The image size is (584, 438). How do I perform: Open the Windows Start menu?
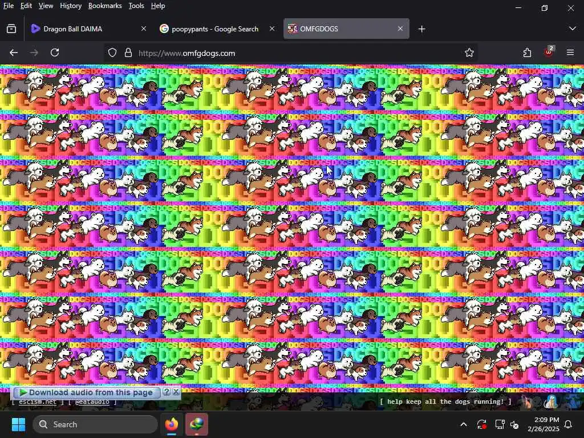[18, 424]
